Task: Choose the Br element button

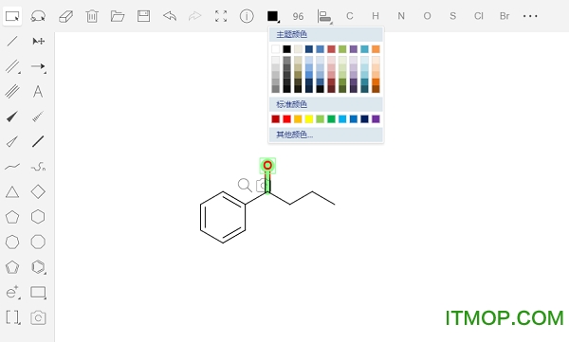Action: point(505,16)
